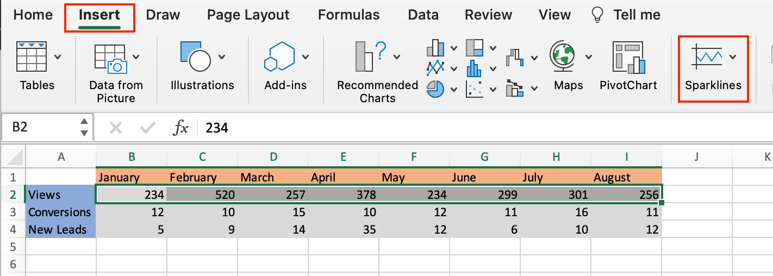Insert a combo chart

pos(514,88)
